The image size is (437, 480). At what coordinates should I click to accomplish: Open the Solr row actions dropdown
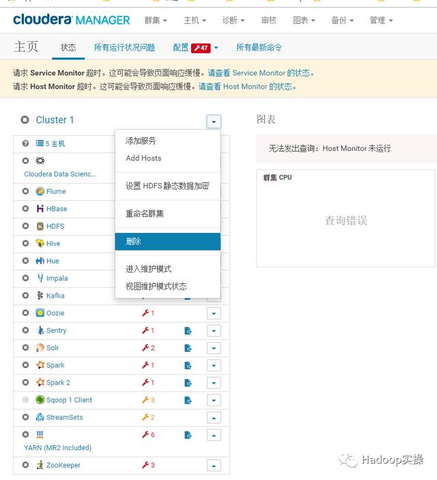click(x=214, y=348)
